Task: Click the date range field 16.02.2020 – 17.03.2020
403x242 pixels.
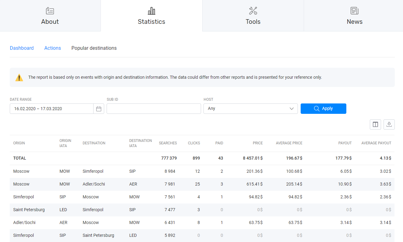Action: click(x=51, y=109)
